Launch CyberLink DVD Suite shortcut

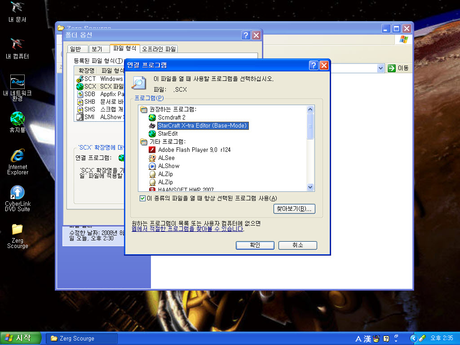coord(18,199)
